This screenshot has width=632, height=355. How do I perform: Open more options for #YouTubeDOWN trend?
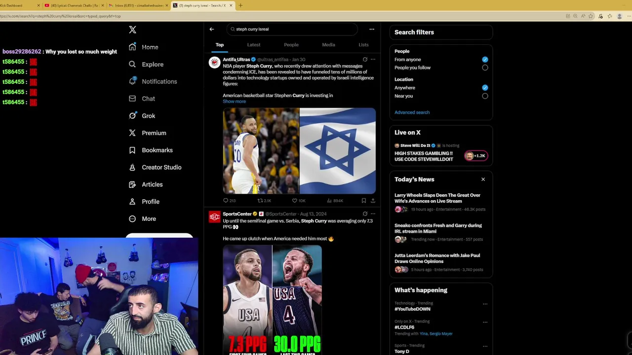pyautogui.click(x=485, y=304)
